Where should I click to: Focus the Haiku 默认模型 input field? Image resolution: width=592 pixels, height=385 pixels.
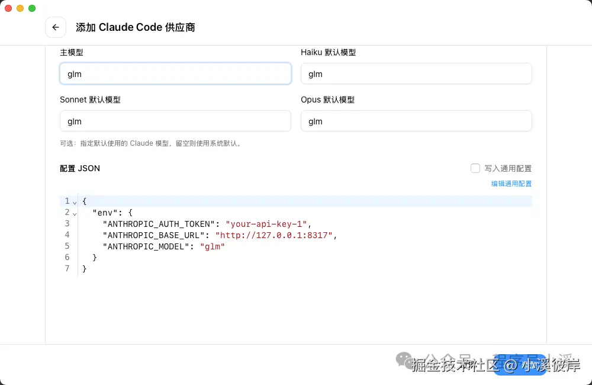[x=416, y=73]
